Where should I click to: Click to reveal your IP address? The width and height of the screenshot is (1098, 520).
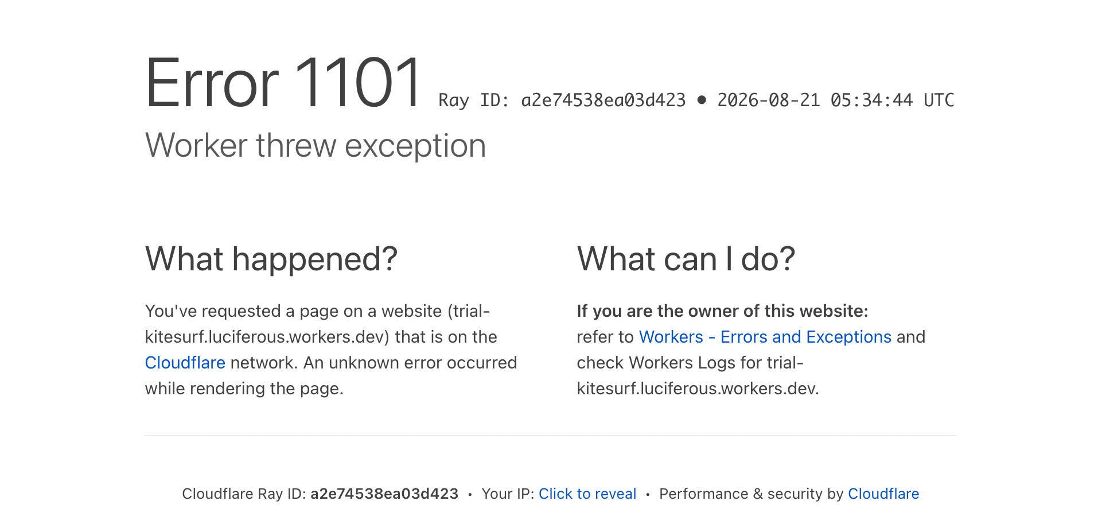click(x=587, y=494)
